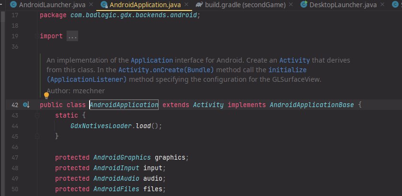
Task: Click the package name com.badlogic.gdx.backends.android
Action: pyautogui.click(x=133, y=15)
